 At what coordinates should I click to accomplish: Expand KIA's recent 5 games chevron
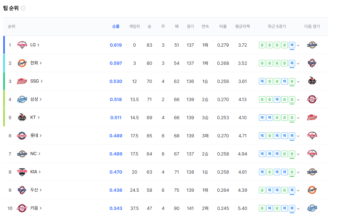coord(298,172)
